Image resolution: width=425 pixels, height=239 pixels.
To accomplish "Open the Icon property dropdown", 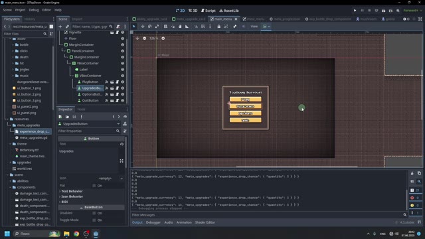I will pos(111,179).
